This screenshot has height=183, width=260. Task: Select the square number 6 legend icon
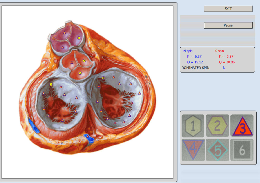tap(242, 150)
